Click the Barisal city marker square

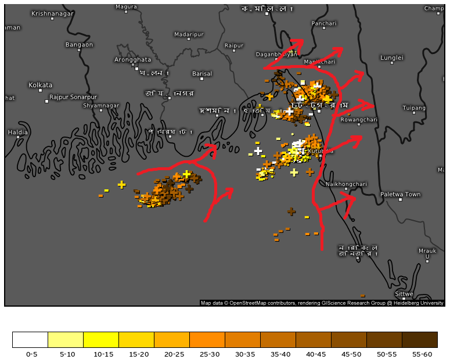click(202, 80)
